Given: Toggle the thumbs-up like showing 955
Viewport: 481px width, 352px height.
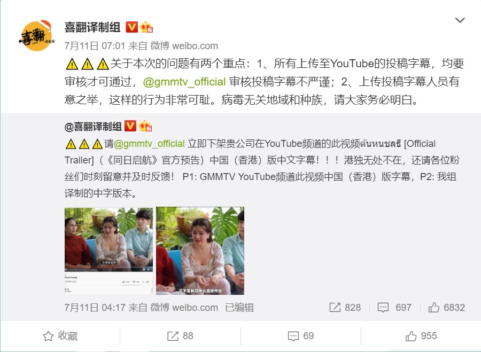Looking at the screenshot, I should [421, 336].
